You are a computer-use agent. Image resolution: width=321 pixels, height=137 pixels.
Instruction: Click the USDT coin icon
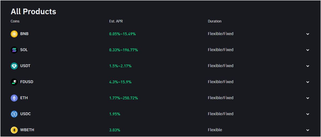click(14, 66)
